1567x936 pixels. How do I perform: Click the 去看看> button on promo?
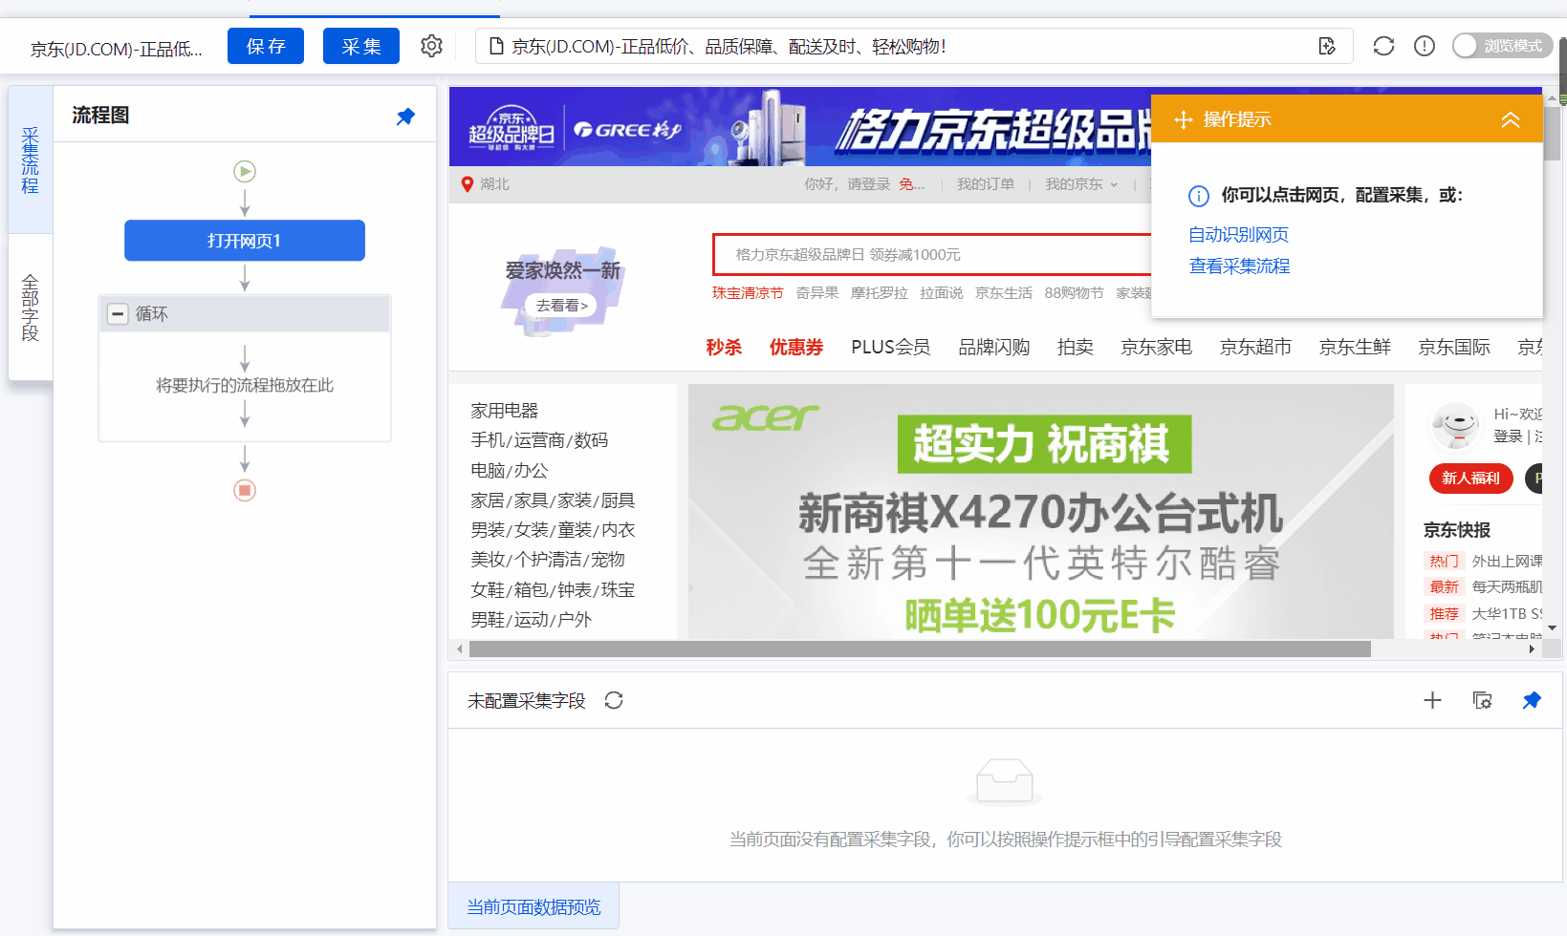coord(561,306)
